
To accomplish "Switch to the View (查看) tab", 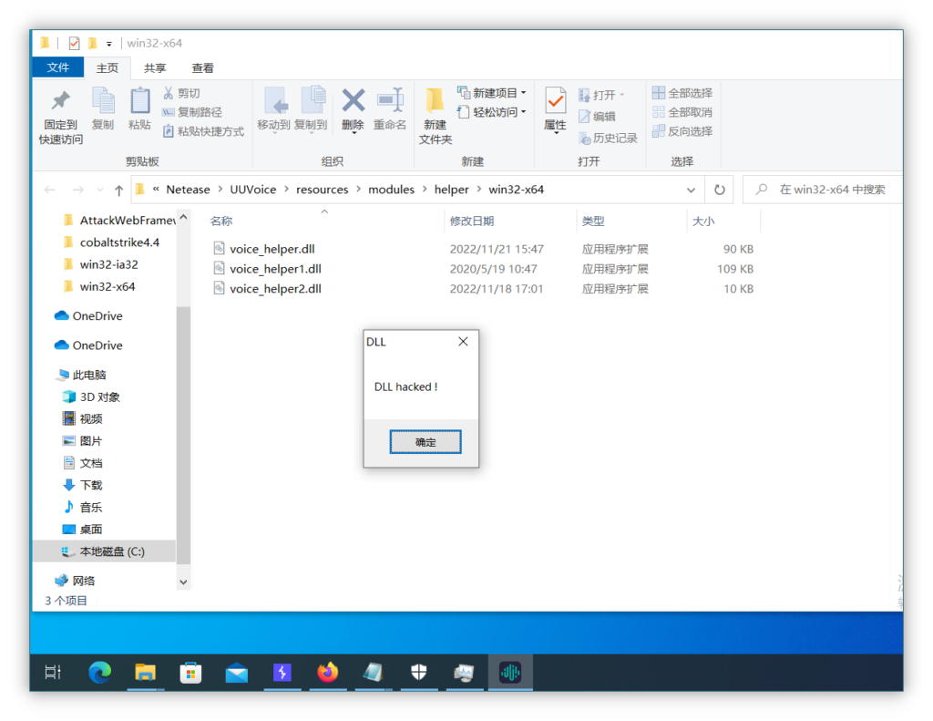I will [202, 67].
